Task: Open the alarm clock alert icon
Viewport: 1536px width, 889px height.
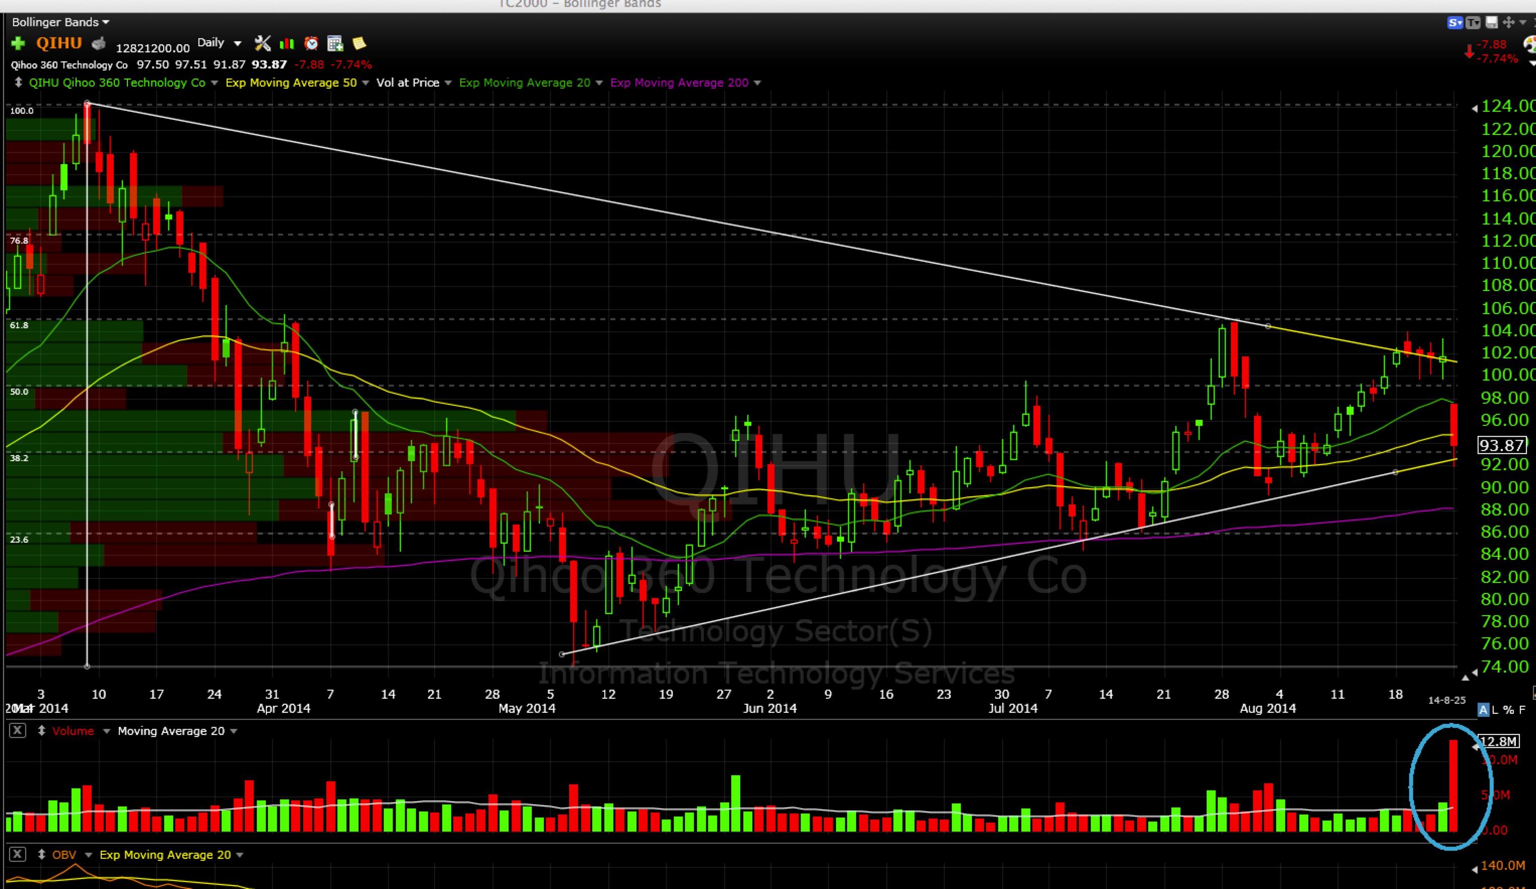Action: pyautogui.click(x=311, y=43)
